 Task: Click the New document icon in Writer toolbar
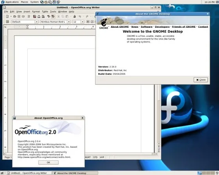[7, 16]
